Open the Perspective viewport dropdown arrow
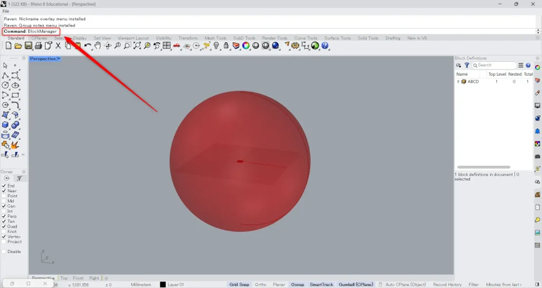542x288 pixels. [x=59, y=59]
